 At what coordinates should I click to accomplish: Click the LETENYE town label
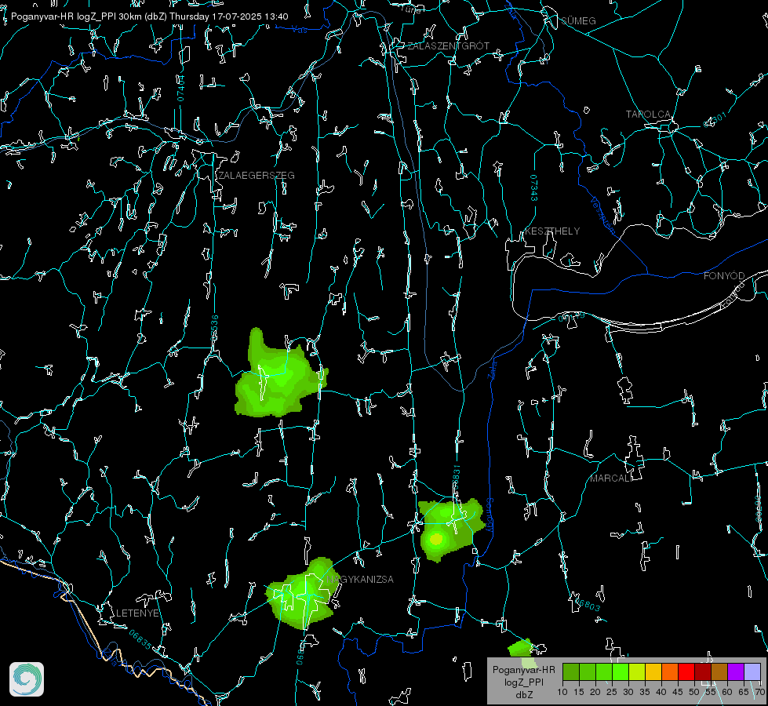(x=137, y=613)
